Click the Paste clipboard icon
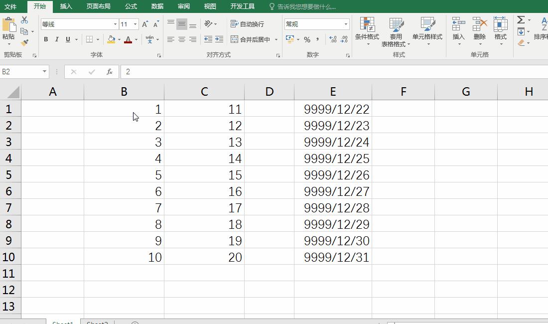Viewport: 548px width, 324px height. tap(9, 25)
